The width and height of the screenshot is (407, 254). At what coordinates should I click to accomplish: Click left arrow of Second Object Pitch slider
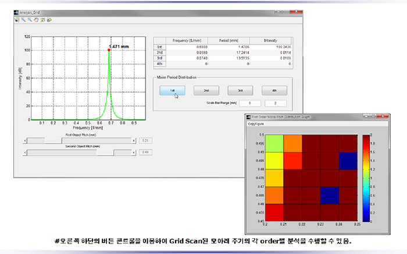click(25, 152)
